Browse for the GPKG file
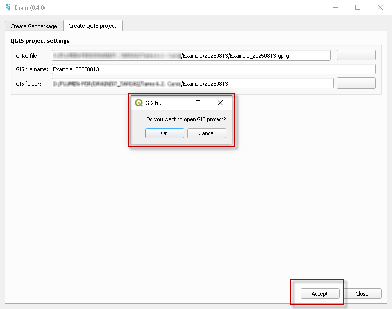392x309 pixels. [x=356, y=56]
